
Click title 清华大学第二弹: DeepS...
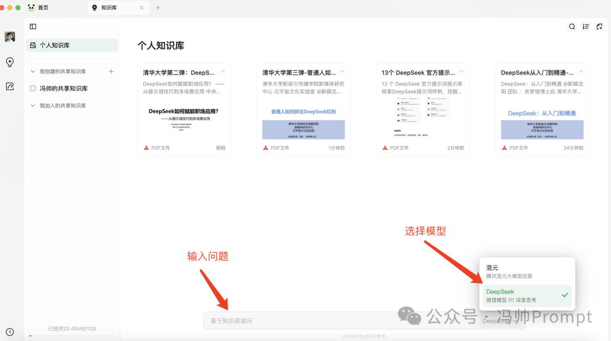coord(178,73)
